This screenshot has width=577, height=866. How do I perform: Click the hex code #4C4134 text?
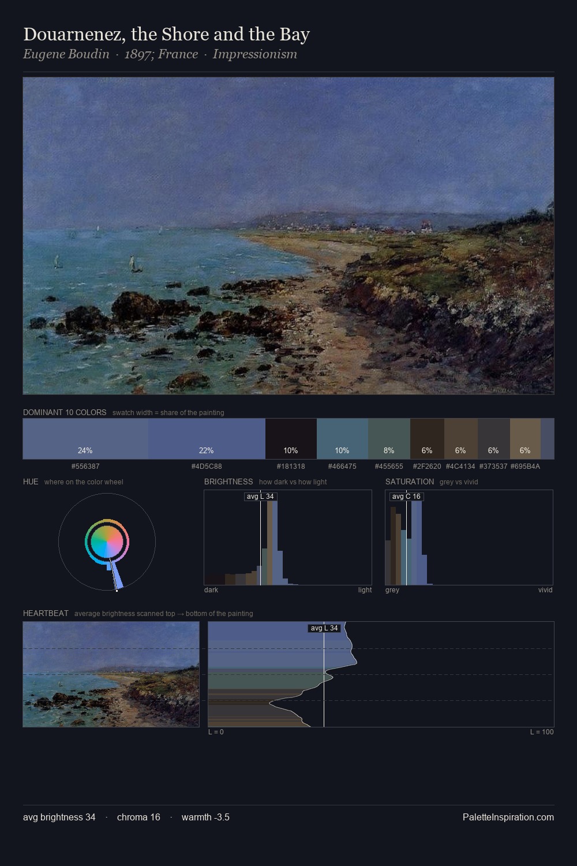pyautogui.click(x=460, y=466)
